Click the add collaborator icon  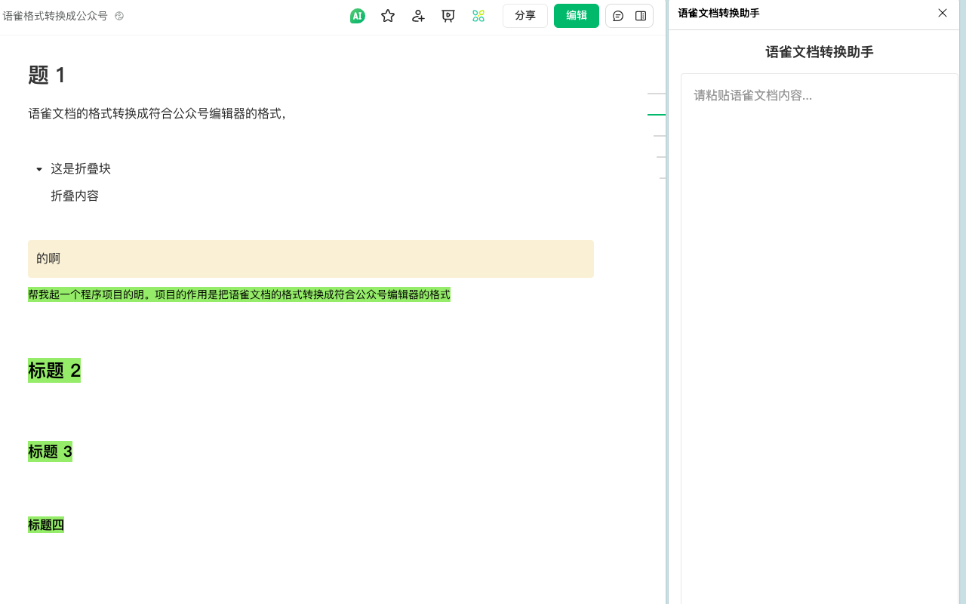point(418,16)
